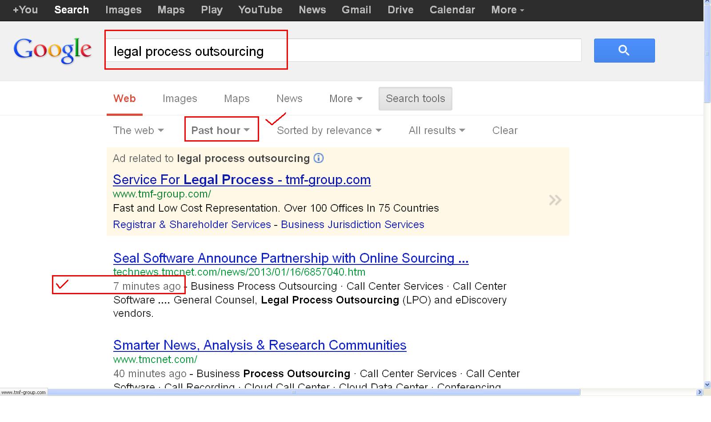The image size is (711, 422).
Task: Click the ad info icon
Action: point(319,158)
